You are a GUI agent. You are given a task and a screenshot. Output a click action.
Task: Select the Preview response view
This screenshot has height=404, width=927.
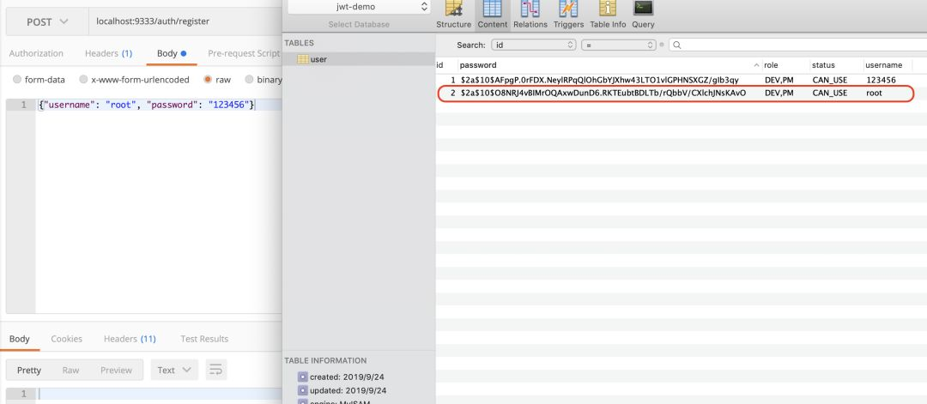click(x=116, y=370)
